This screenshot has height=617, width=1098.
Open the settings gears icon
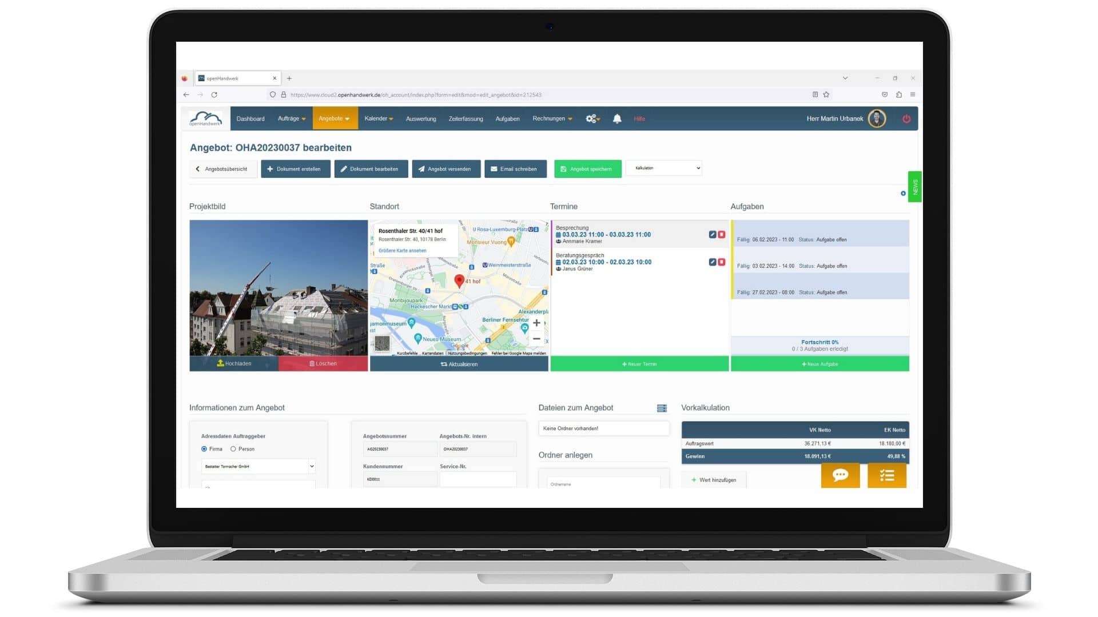coord(592,119)
